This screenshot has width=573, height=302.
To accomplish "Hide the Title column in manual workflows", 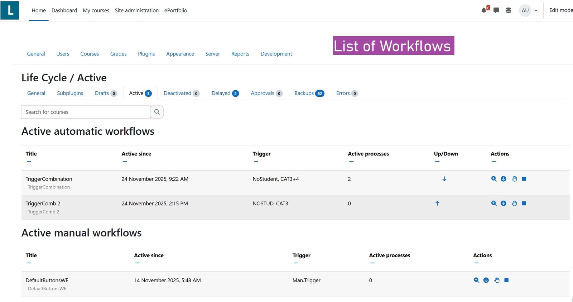I will point(29,263).
